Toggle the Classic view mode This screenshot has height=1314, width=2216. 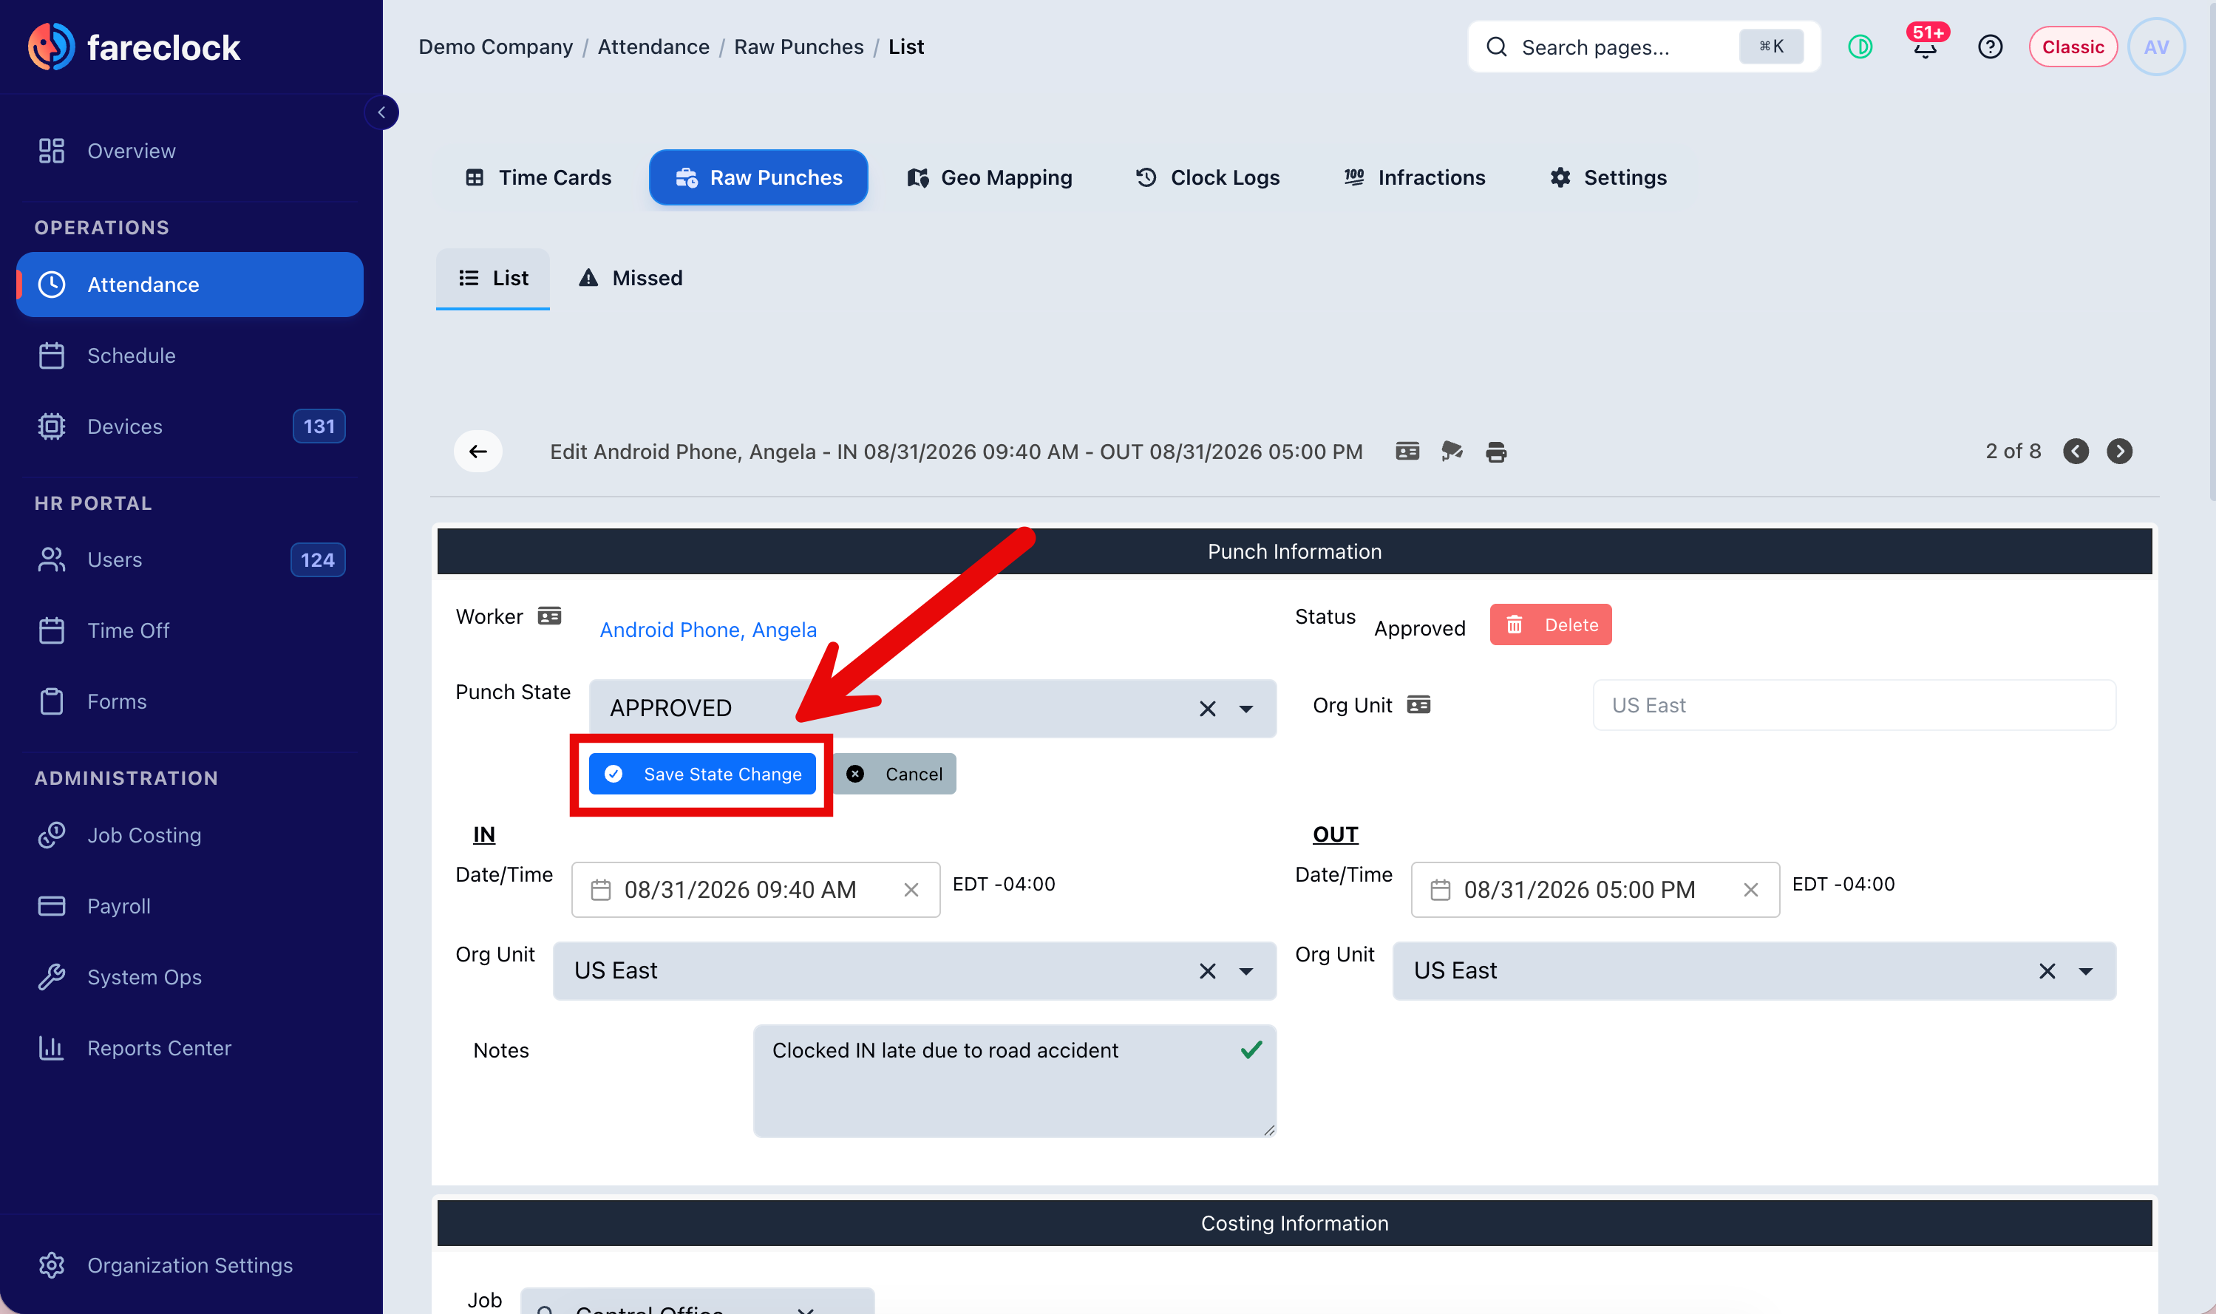(x=2073, y=47)
